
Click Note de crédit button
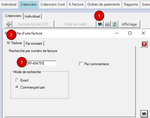75,24
